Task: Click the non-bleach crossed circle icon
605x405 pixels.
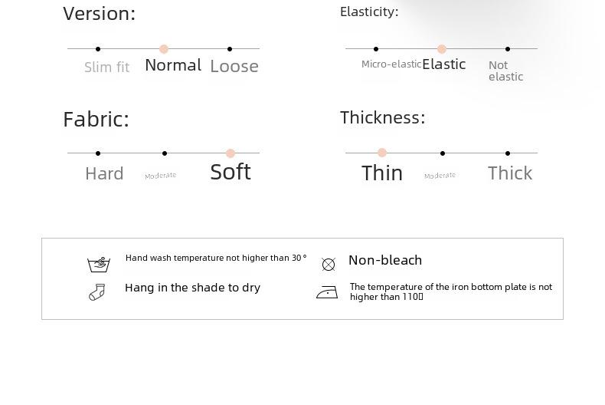Action: coord(329,265)
